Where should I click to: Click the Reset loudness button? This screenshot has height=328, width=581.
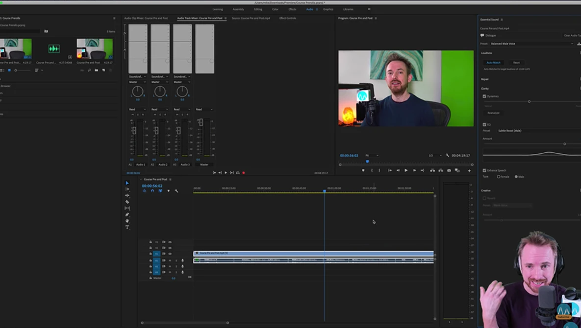click(x=516, y=63)
